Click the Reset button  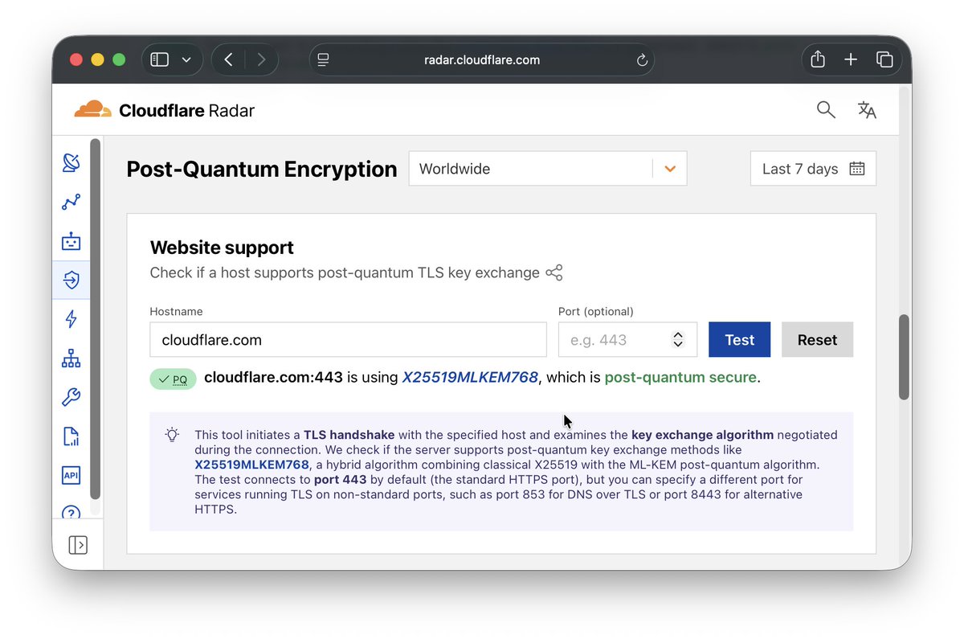click(x=817, y=340)
